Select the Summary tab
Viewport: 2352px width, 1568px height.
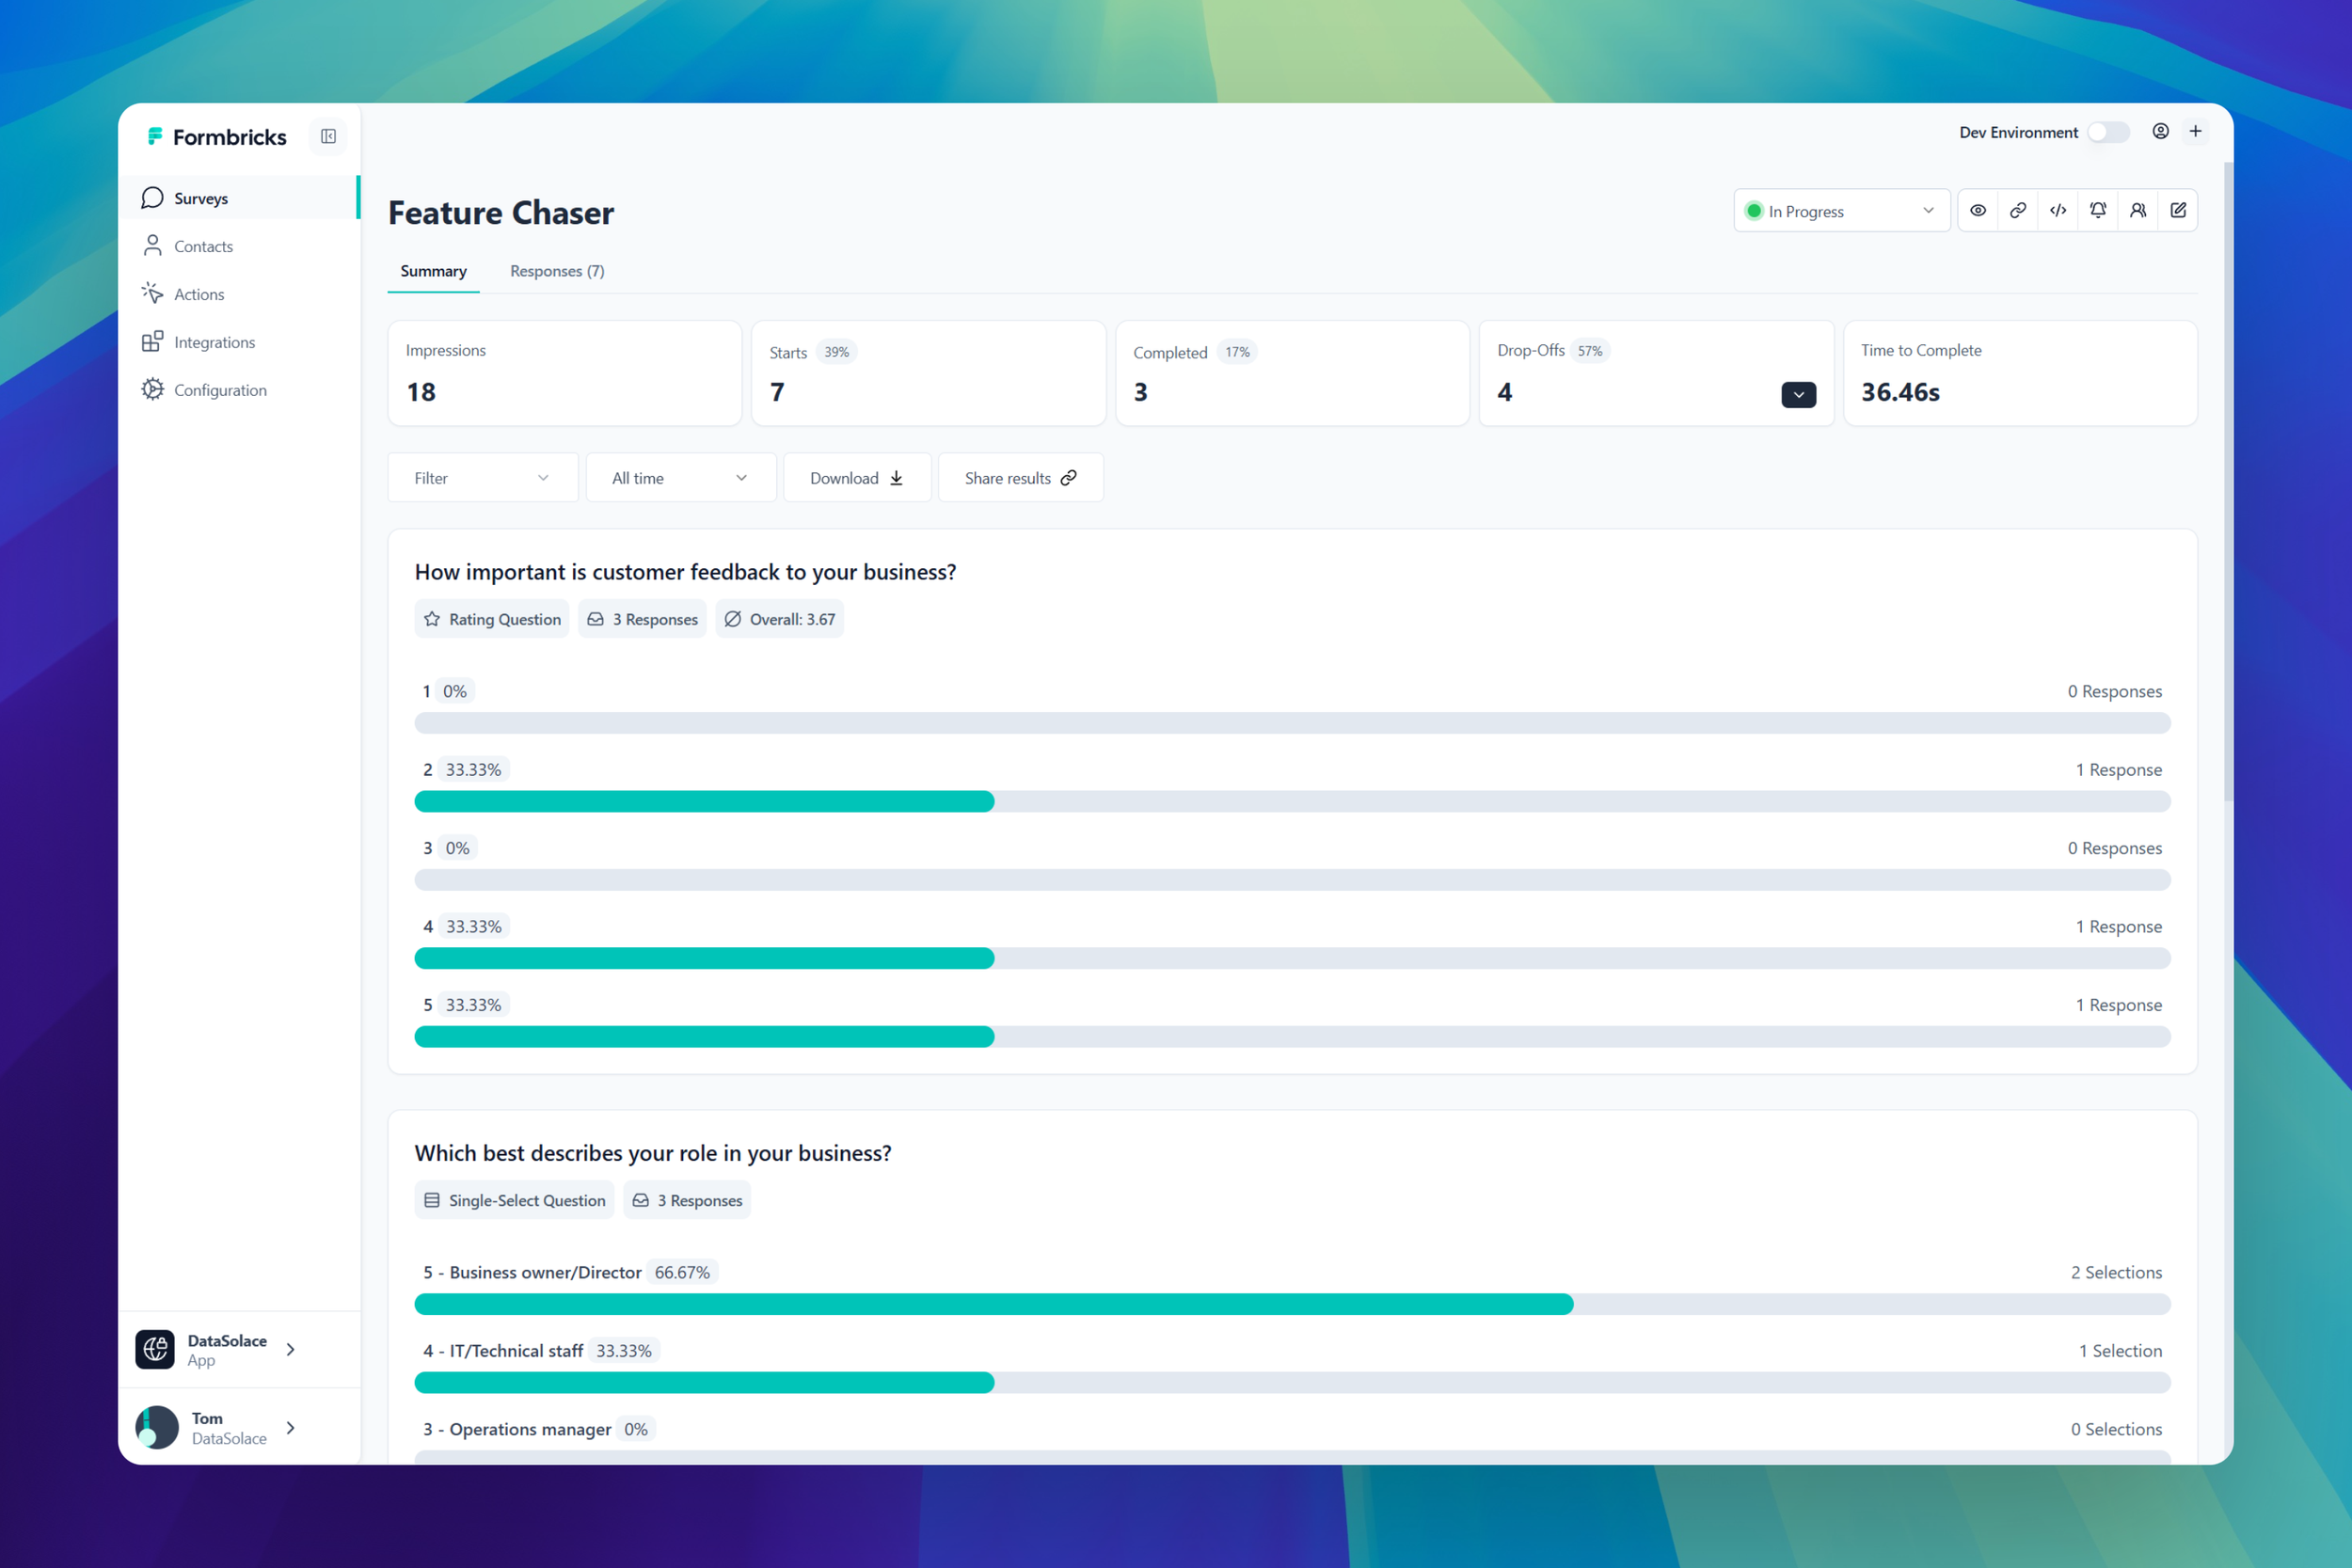click(433, 271)
